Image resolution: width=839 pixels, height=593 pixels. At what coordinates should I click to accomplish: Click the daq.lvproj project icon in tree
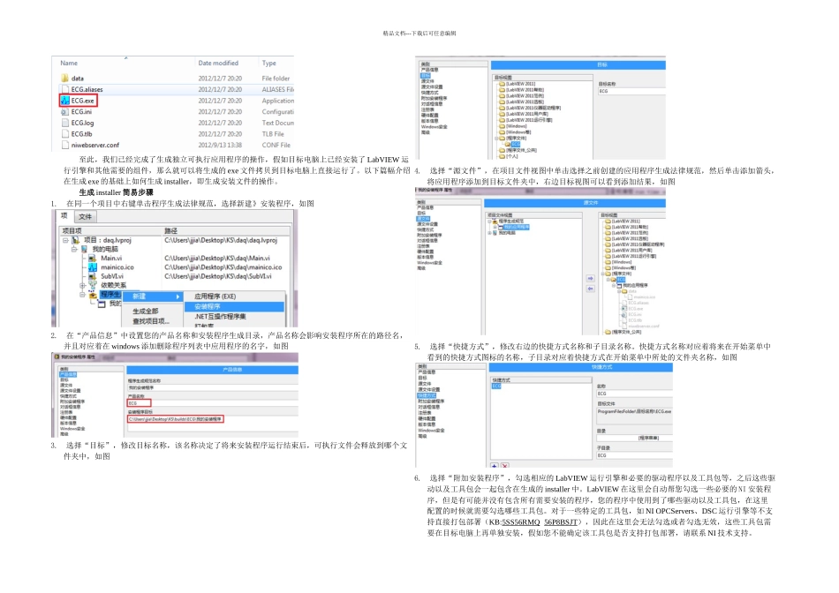(x=75, y=240)
